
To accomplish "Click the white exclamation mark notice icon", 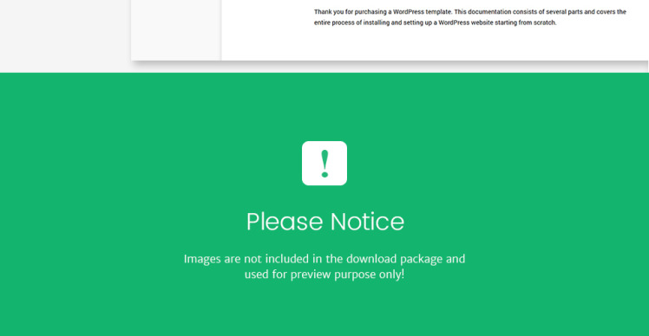I will click(324, 164).
